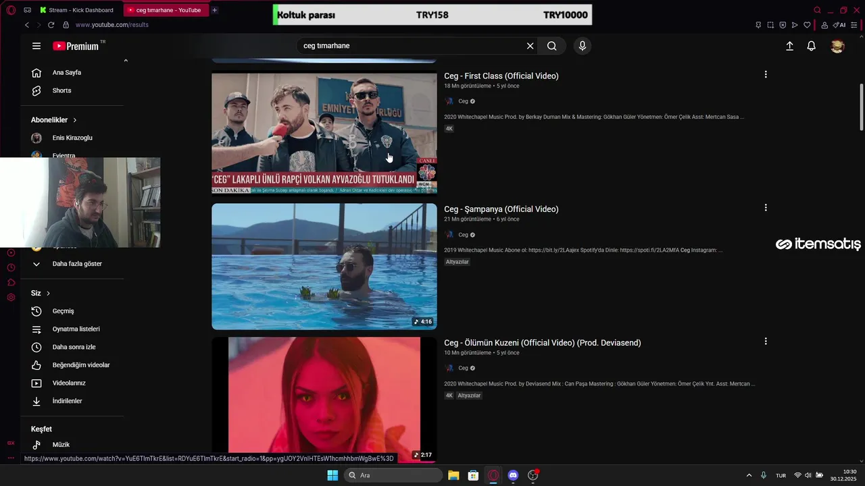Open tab search magnifier in title bar
The width and height of the screenshot is (865, 486).
point(818,10)
